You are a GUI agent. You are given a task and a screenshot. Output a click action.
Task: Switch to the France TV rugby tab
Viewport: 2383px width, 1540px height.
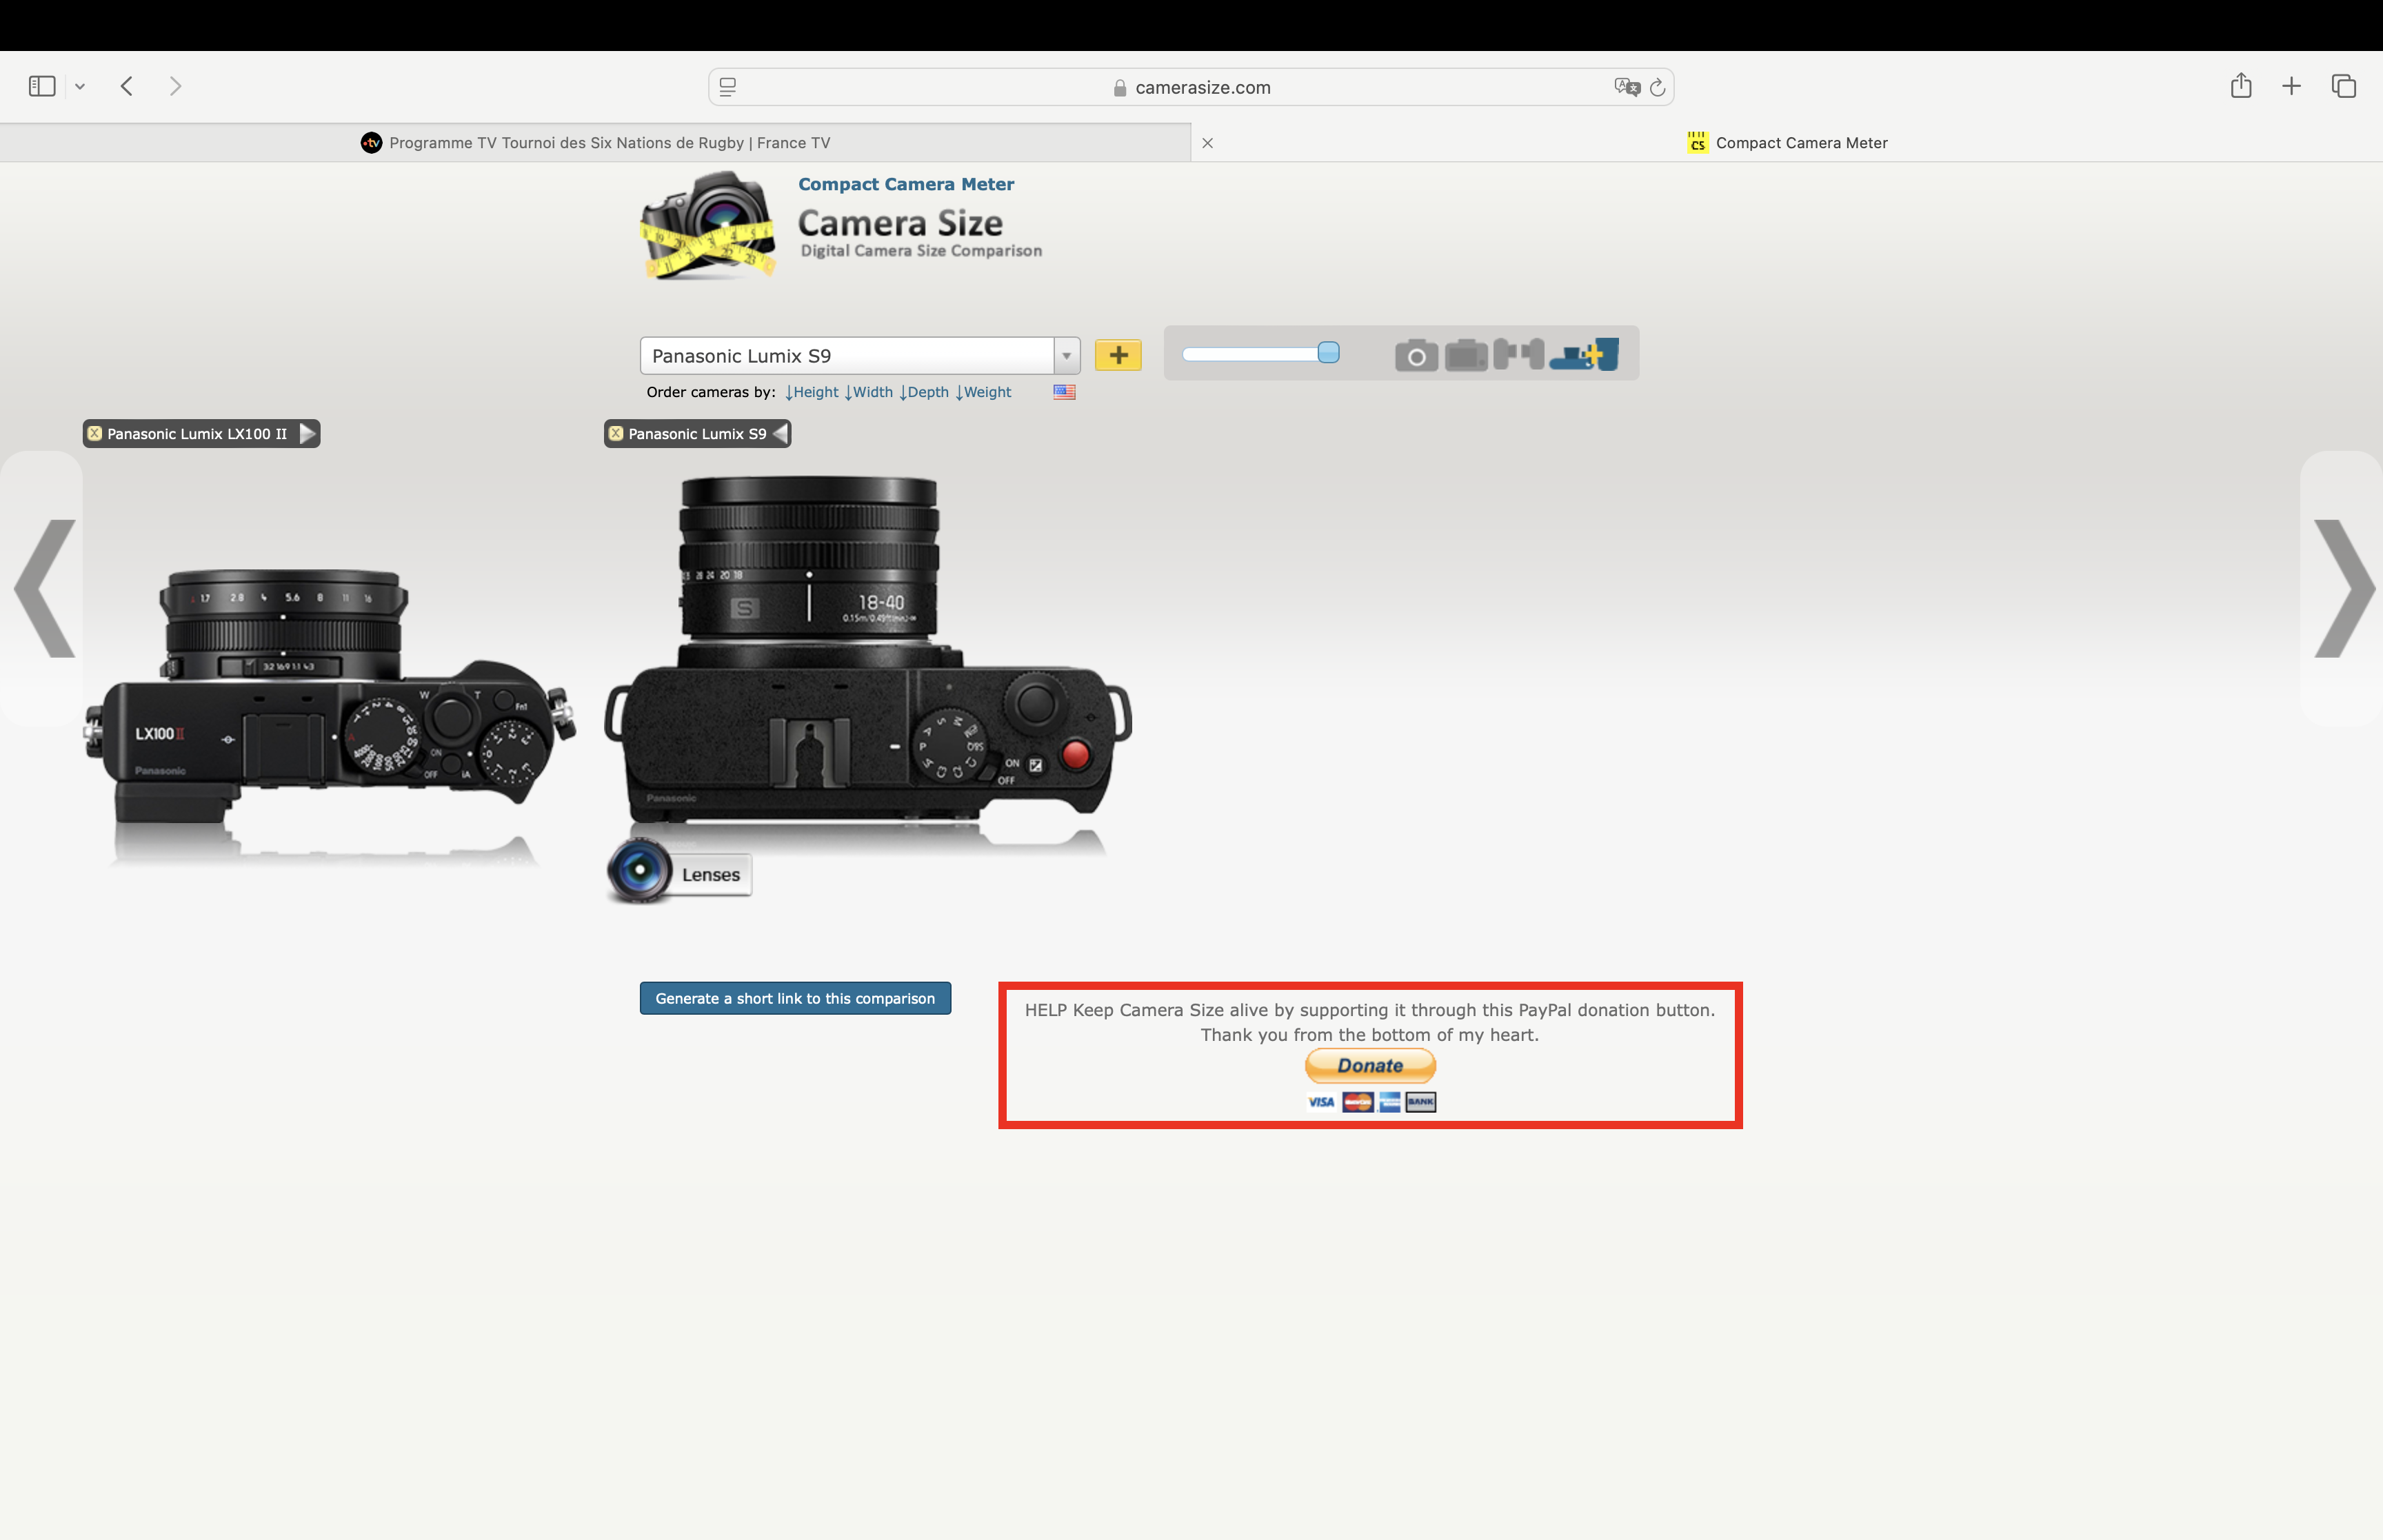[x=595, y=143]
